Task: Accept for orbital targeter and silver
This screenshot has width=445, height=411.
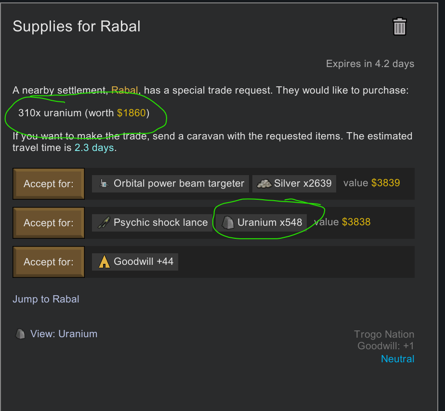Action: pyautogui.click(x=49, y=184)
